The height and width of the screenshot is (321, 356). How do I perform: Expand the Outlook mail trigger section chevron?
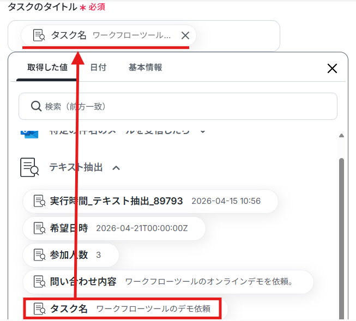click(x=203, y=131)
